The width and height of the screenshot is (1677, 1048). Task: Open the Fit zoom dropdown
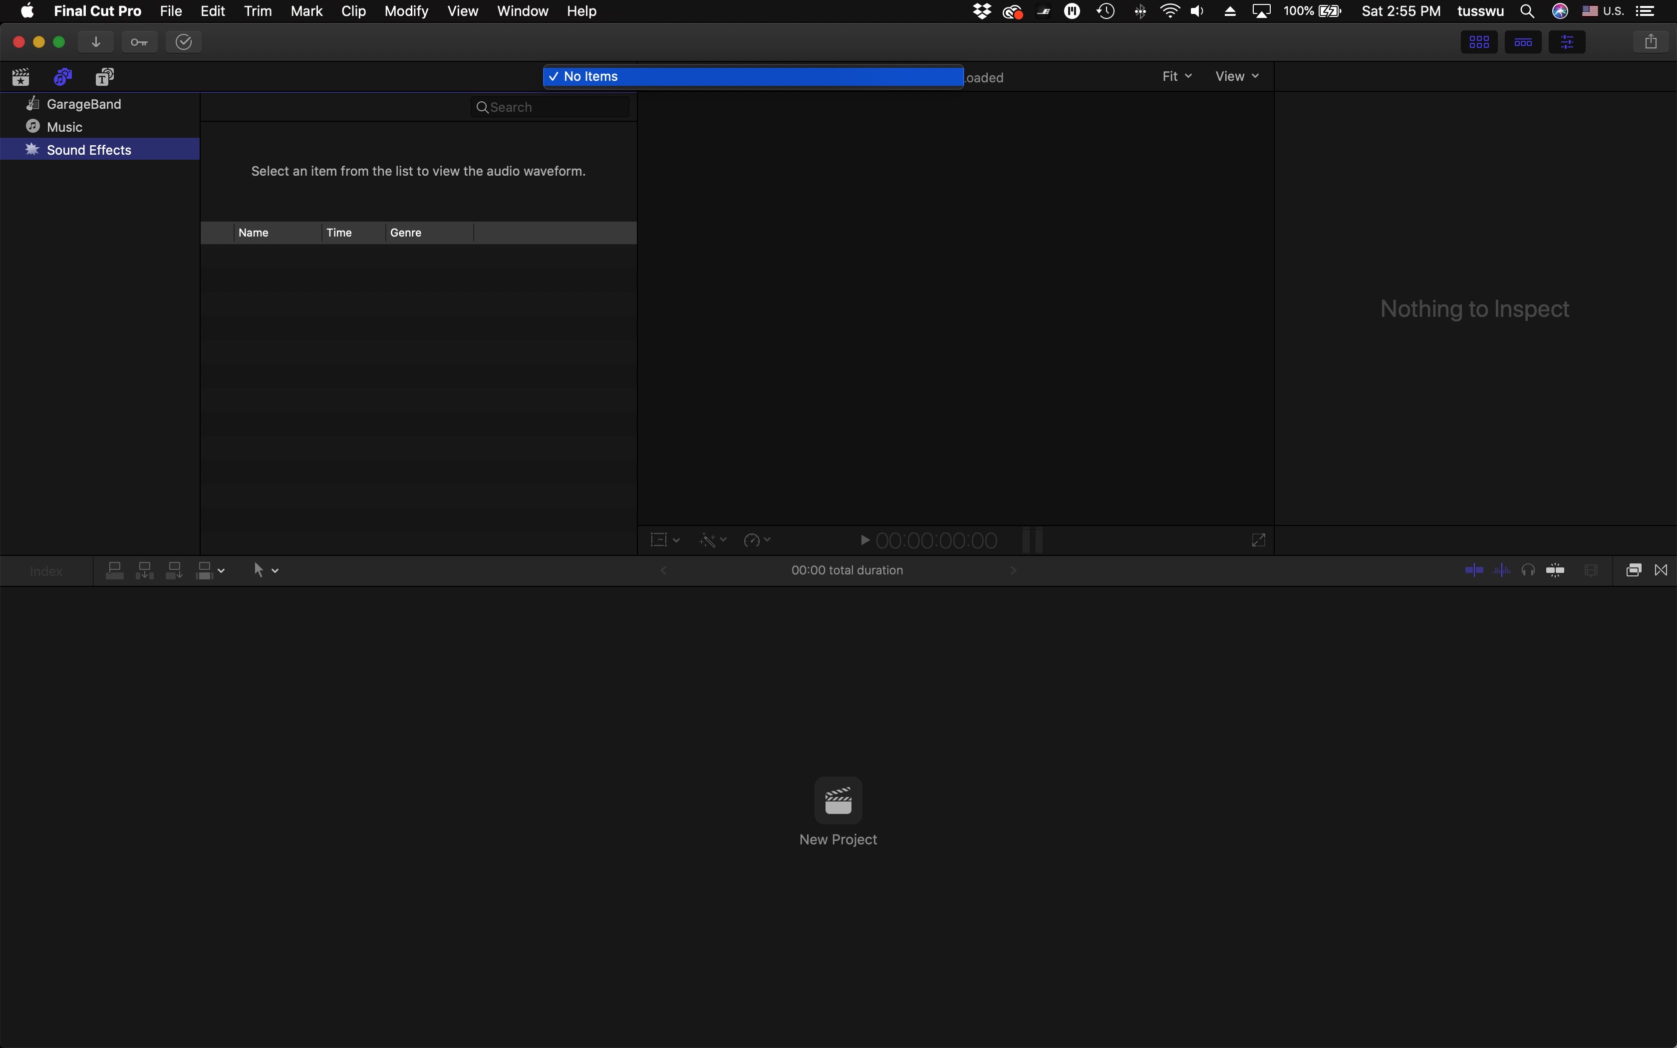(1177, 76)
